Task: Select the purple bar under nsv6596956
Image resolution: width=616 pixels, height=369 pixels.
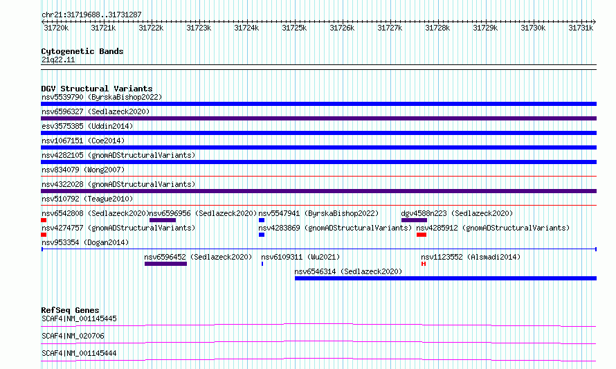Action: (x=163, y=220)
